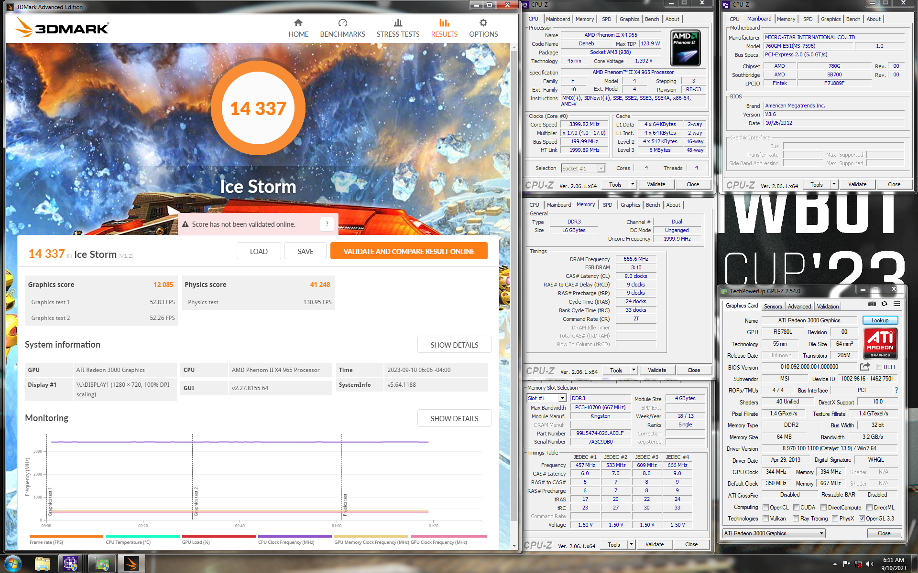Click the Physics test marker in monitoring chart
This screenshot has height=573, width=918.
click(x=345, y=505)
